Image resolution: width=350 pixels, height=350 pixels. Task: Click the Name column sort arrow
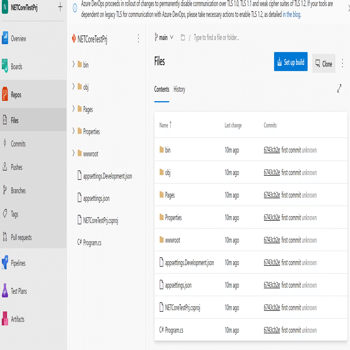(x=170, y=125)
